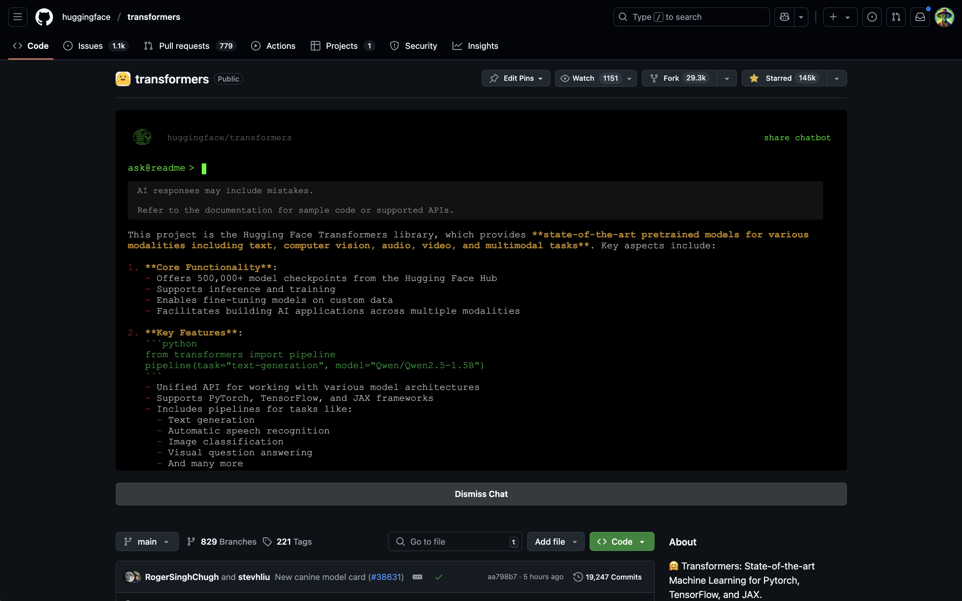Click huggingface/transformers chatbot title text
The height and width of the screenshot is (601, 962).
pos(229,137)
